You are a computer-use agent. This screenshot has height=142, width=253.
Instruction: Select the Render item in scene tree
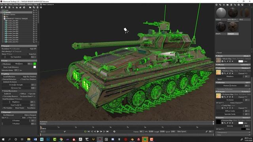click(x=8, y=12)
